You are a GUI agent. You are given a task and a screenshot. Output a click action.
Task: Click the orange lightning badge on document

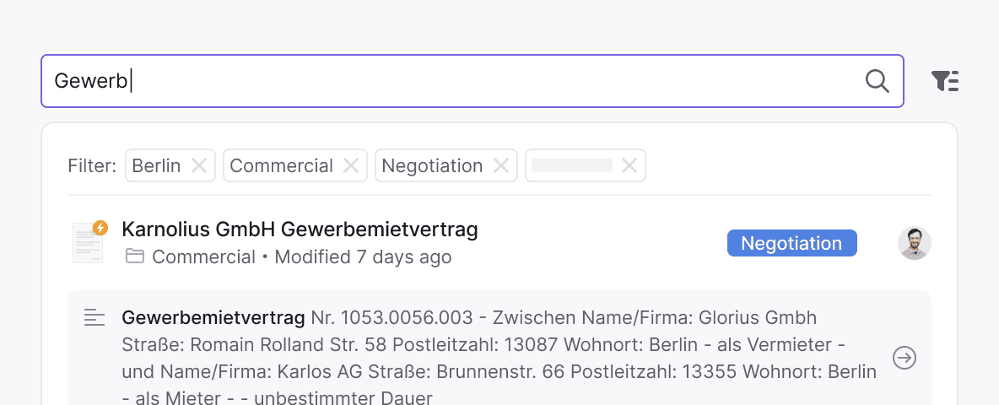tap(100, 228)
